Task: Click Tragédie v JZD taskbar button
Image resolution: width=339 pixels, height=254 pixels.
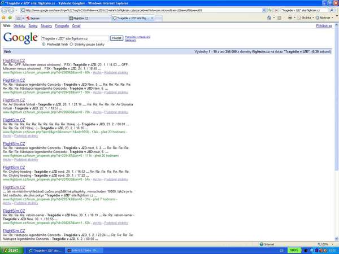Action: click(x=45, y=251)
